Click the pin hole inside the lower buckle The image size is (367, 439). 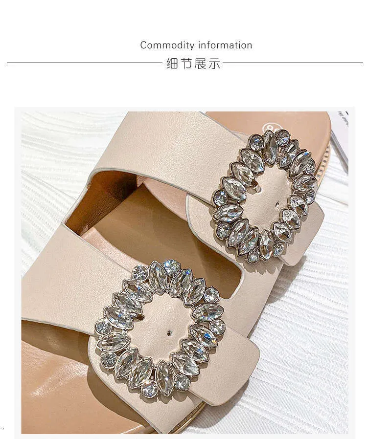pos(169,333)
